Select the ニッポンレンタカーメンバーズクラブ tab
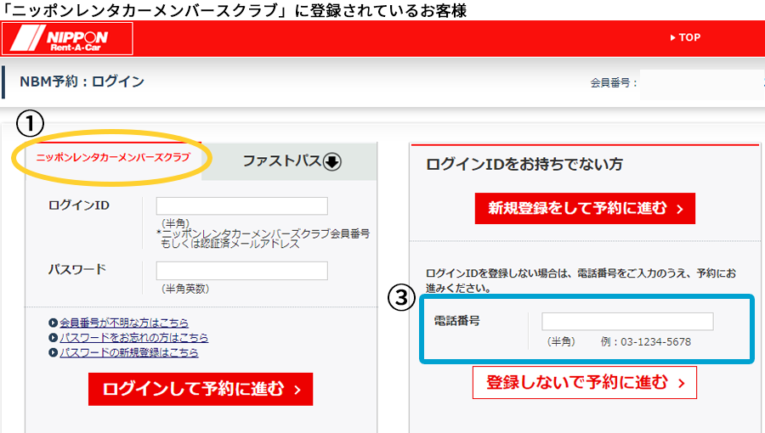The image size is (765, 433). [x=113, y=157]
